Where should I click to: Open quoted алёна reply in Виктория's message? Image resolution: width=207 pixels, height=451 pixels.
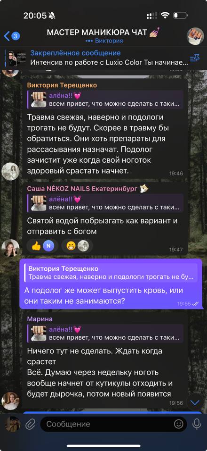[105, 100]
